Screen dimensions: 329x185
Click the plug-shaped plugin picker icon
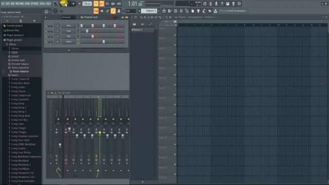(198, 11)
